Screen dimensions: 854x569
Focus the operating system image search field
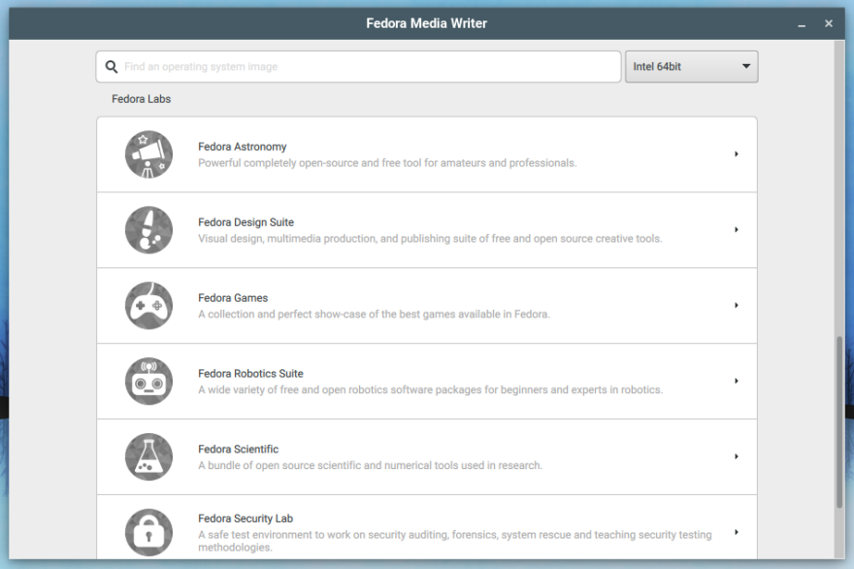[358, 66]
